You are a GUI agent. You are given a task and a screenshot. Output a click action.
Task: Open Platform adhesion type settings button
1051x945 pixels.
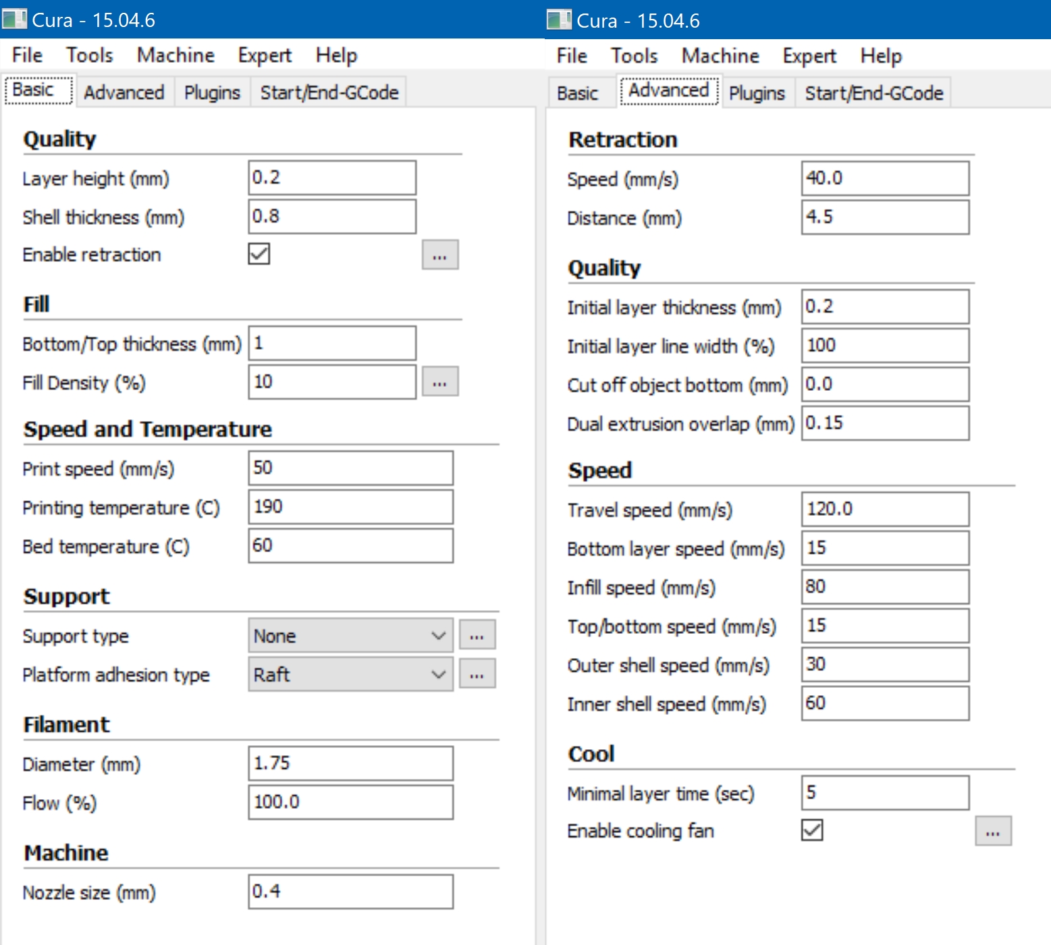tap(477, 674)
